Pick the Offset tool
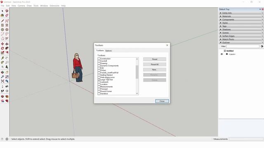This screenshot has width=264, height=148. click(x=7, y=53)
